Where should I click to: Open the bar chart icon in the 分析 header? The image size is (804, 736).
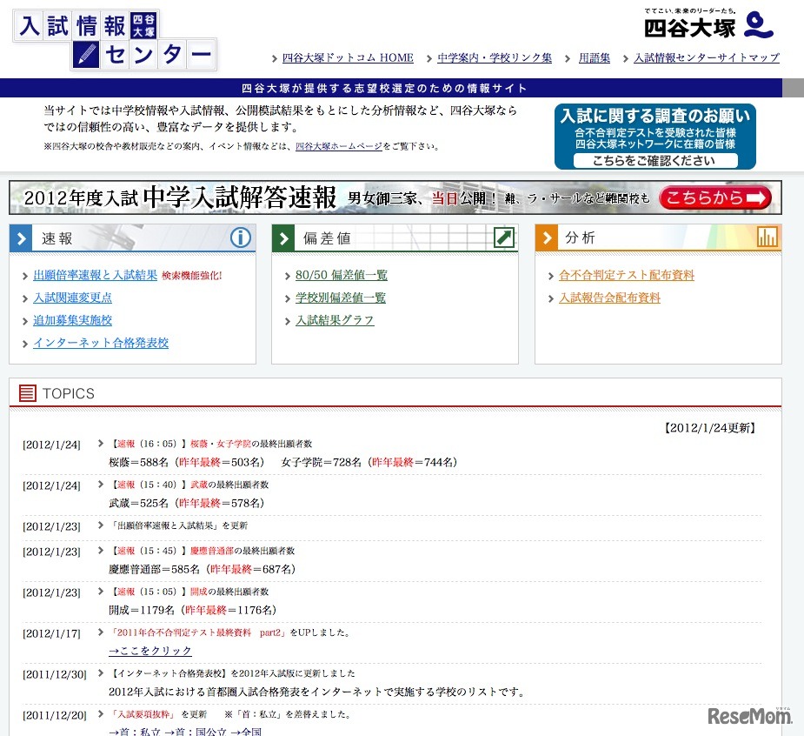click(767, 237)
